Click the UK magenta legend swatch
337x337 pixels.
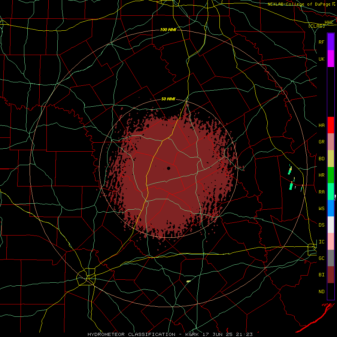point(331,59)
